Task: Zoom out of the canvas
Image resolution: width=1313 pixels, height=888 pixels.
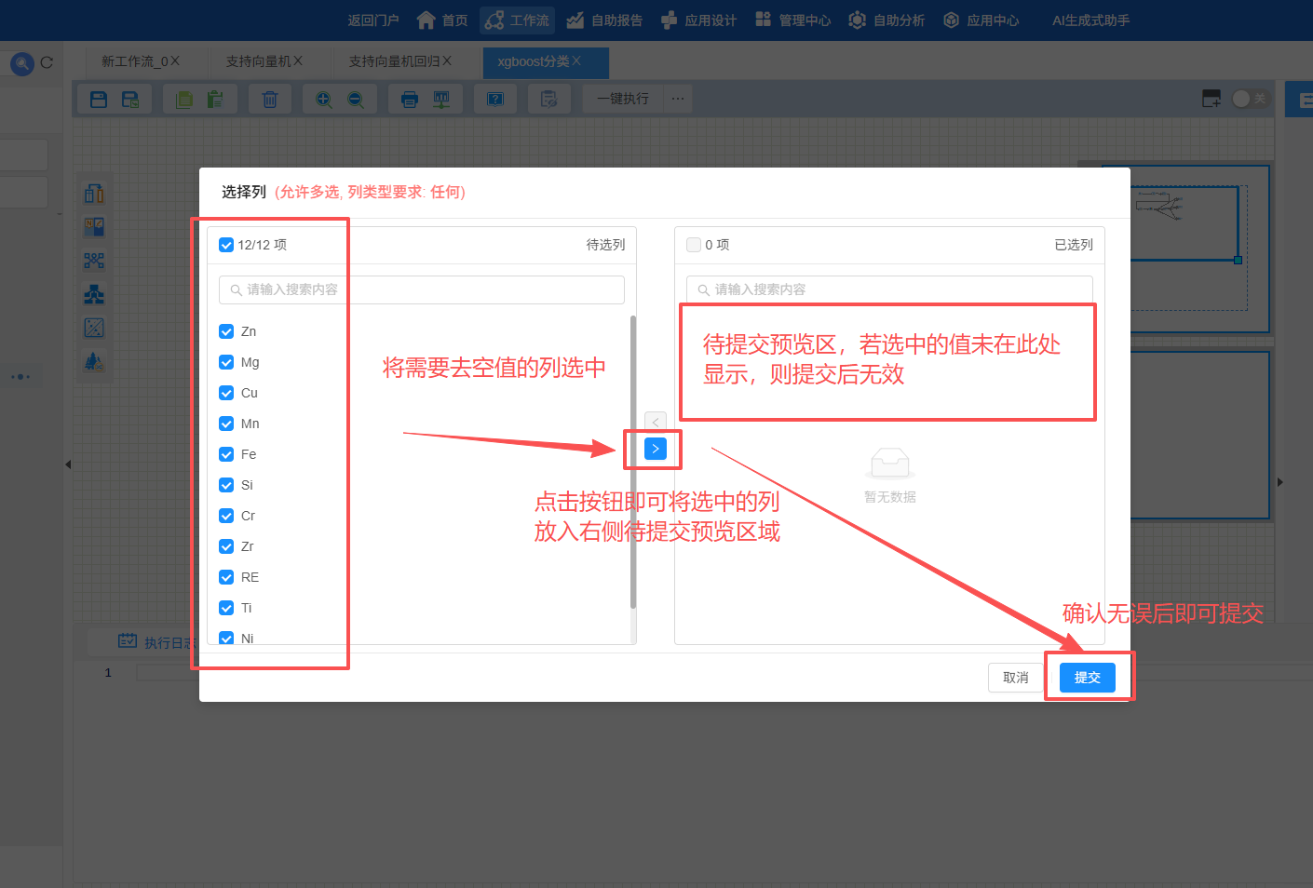Action: [x=355, y=99]
